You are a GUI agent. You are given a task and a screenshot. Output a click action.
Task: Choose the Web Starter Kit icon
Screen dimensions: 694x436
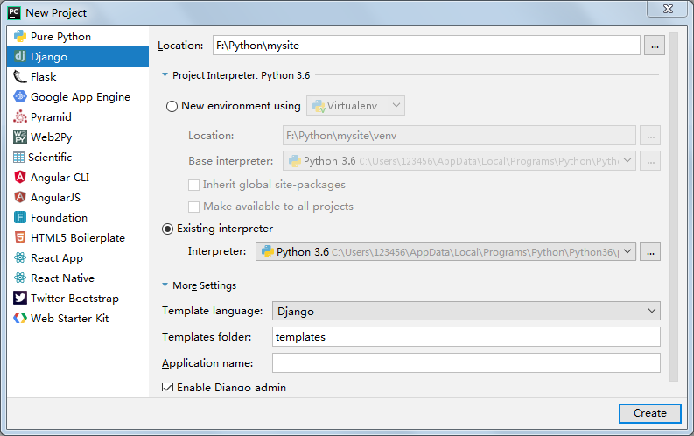tap(20, 319)
